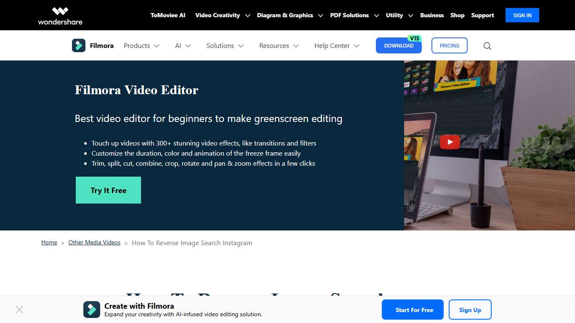575x323 pixels.
Task: Open the Home breadcrumb link
Action: tap(49, 242)
